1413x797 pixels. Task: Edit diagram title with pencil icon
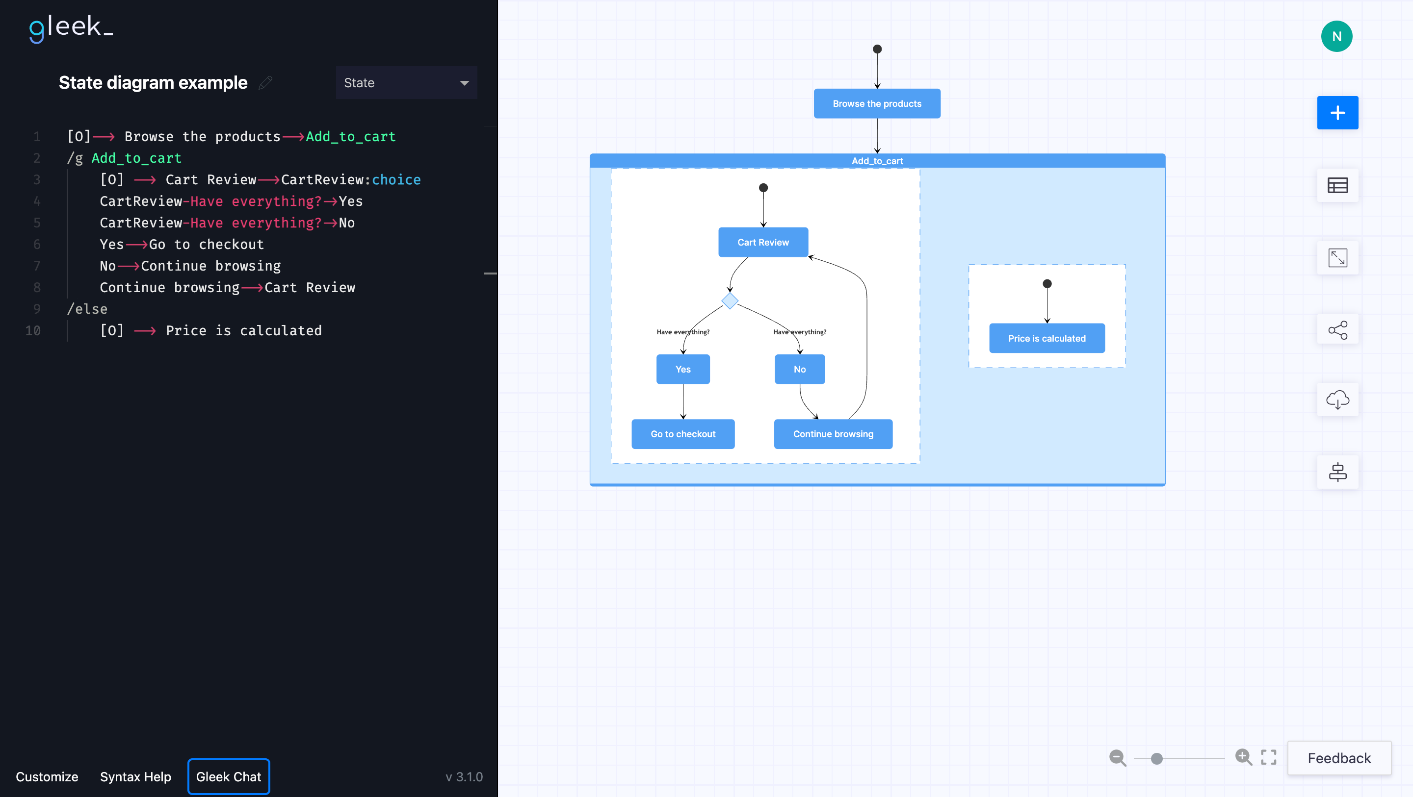265,83
